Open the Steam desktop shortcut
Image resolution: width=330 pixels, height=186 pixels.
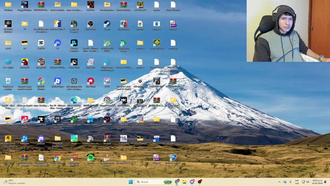point(107,25)
